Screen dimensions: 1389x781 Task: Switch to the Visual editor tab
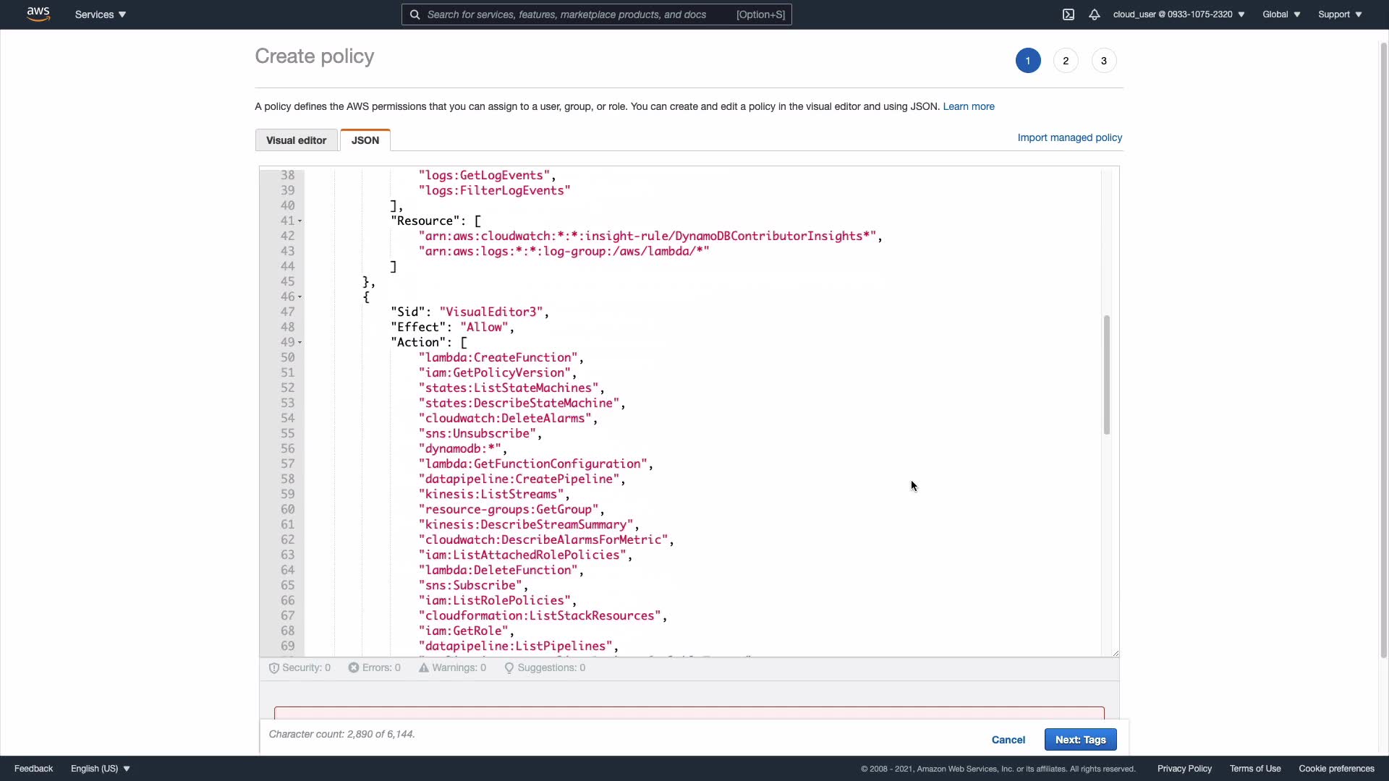[296, 140]
